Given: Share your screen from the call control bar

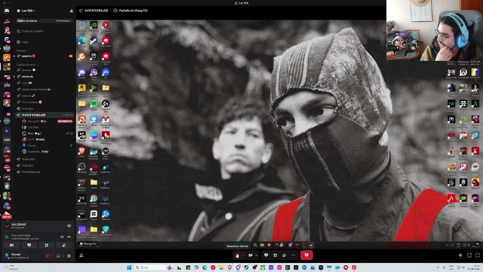Looking at the screenshot, I should (266, 255).
